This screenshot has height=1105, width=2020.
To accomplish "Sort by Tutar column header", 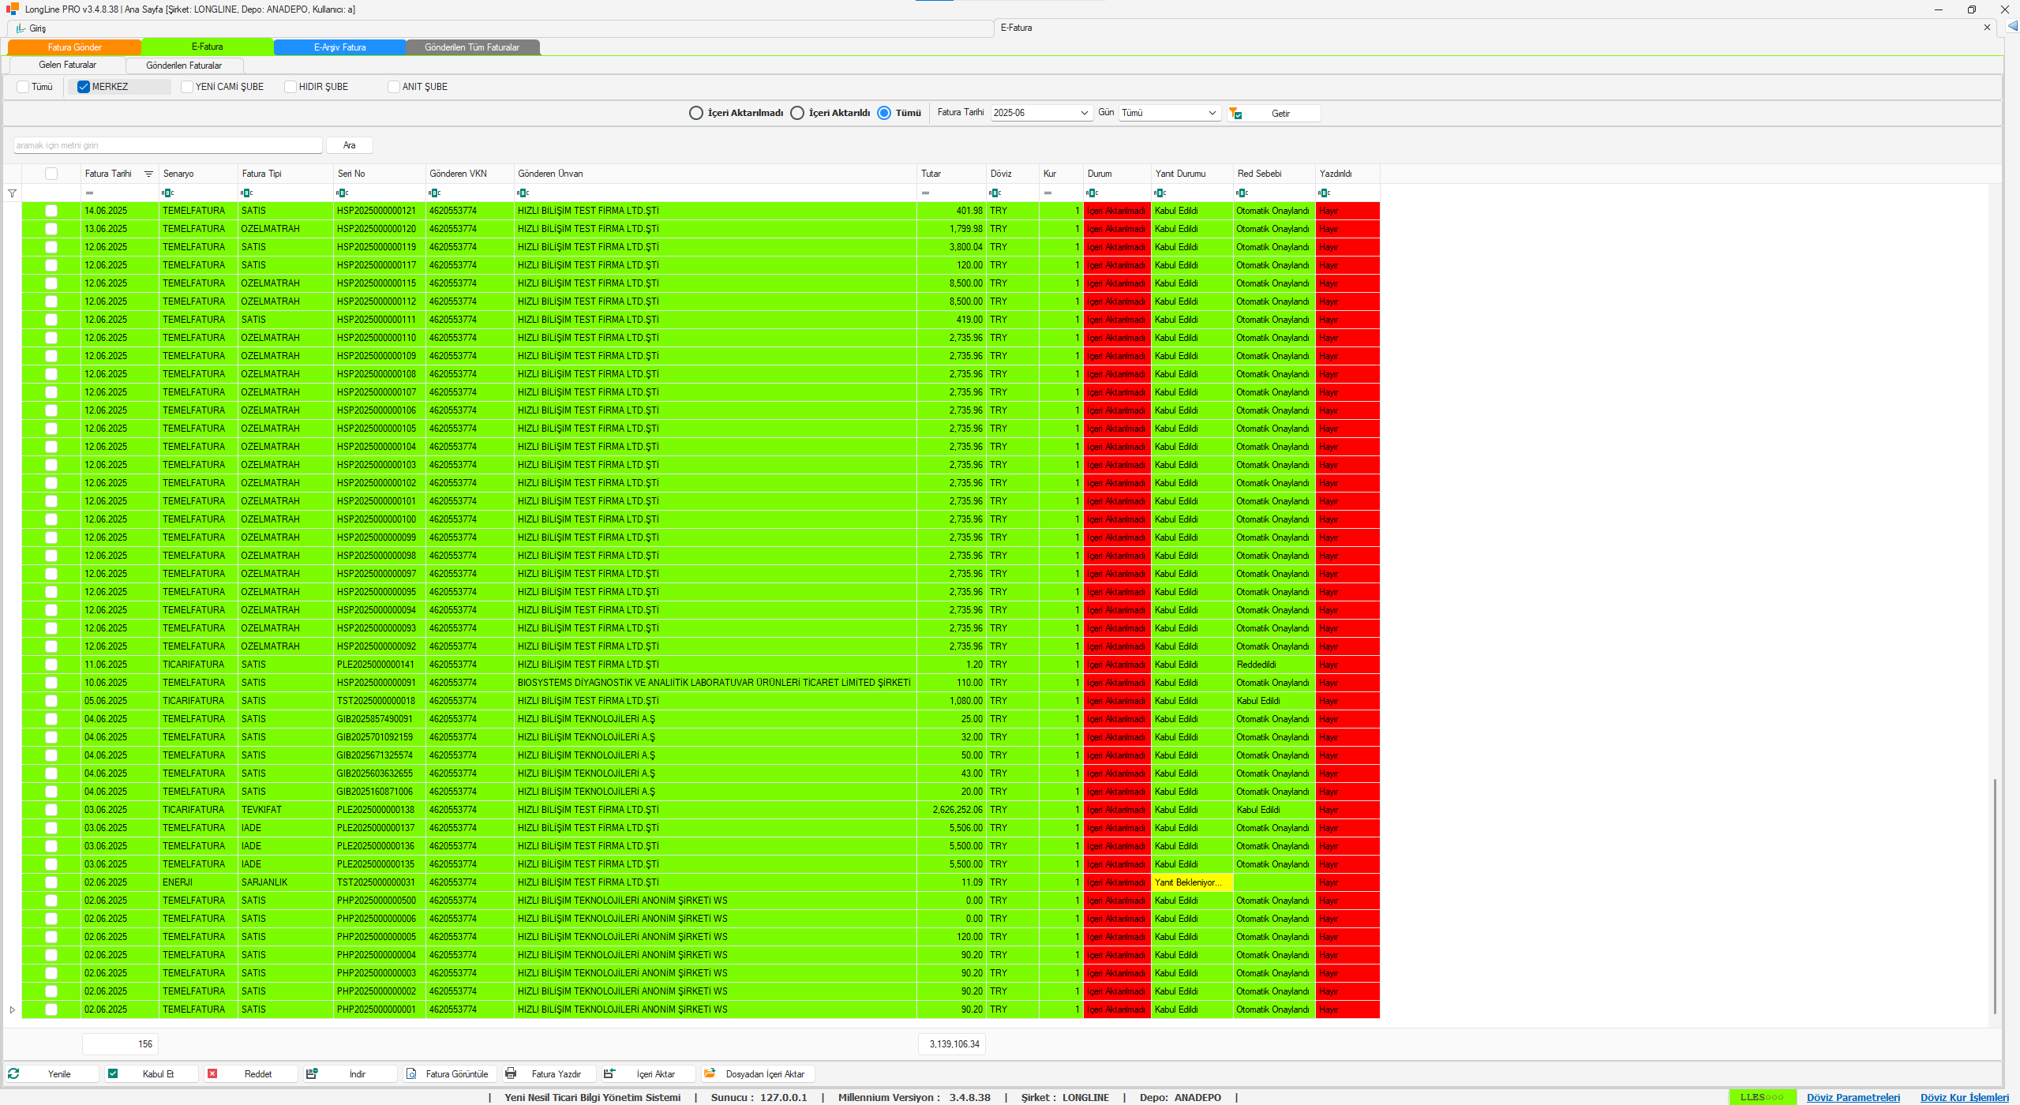I will coord(951,174).
